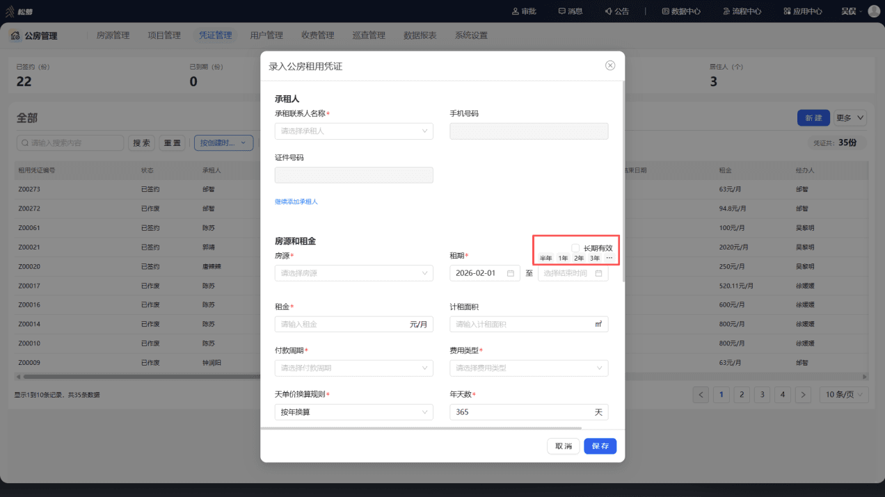Switch to the 收费管理 tab
The width and height of the screenshot is (885, 497).
pyautogui.click(x=317, y=35)
